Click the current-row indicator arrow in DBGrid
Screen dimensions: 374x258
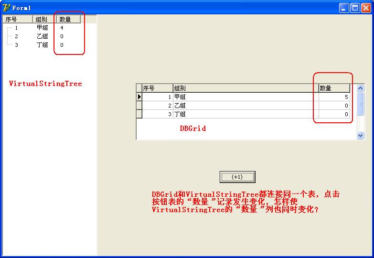(139, 97)
